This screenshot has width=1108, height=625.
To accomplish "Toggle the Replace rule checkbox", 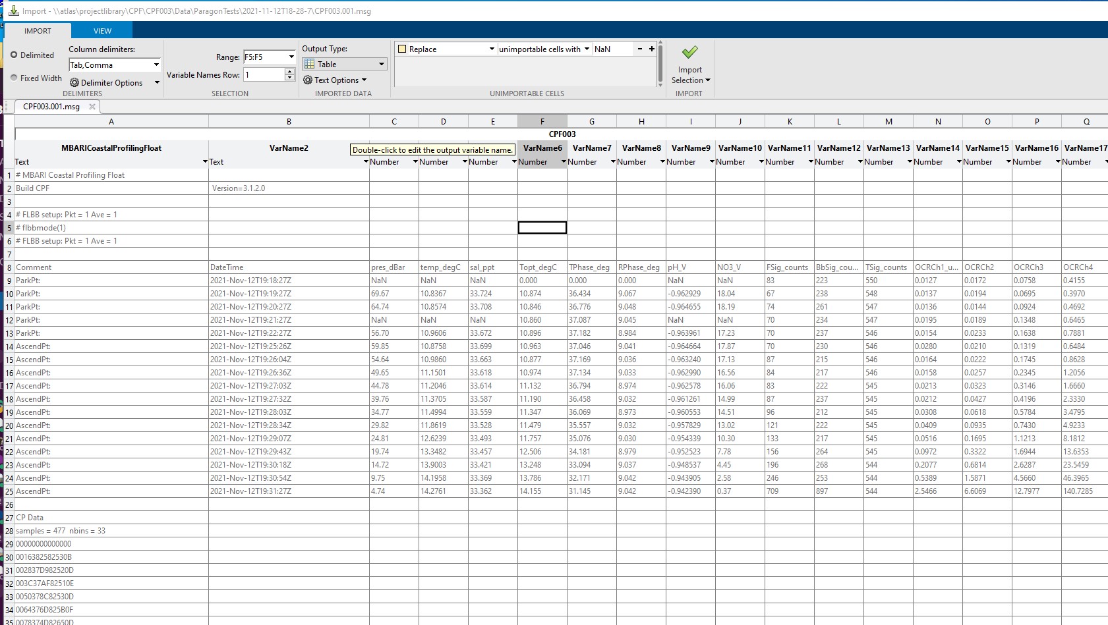I will pos(402,49).
